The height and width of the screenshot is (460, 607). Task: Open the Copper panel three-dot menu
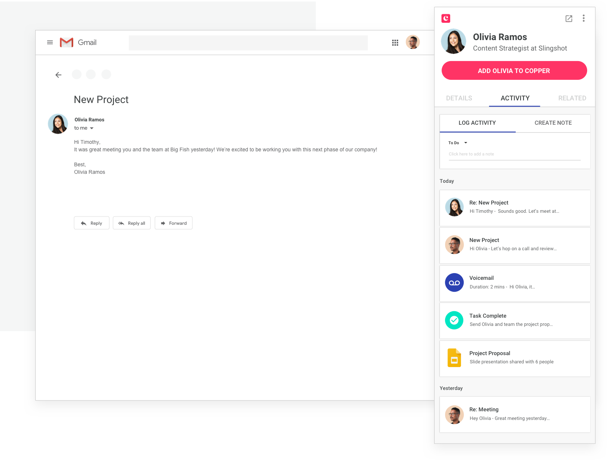[583, 18]
